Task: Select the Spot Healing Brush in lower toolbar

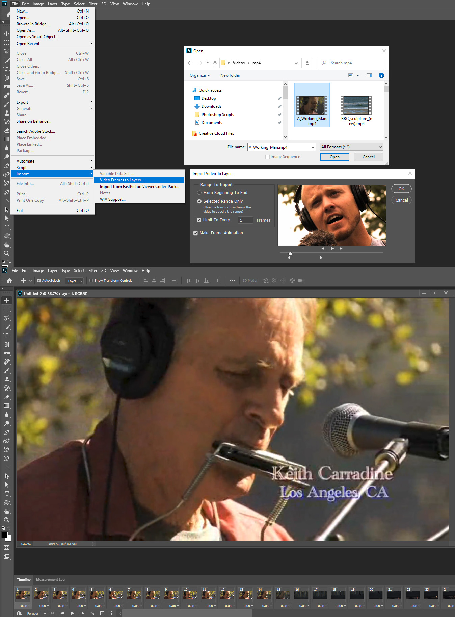Action: pyautogui.click(x=7, y=362)
